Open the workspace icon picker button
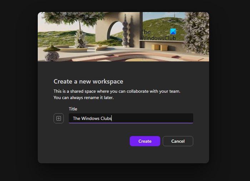This screenshot has height=181, width=250. click(x=59, y=118)
